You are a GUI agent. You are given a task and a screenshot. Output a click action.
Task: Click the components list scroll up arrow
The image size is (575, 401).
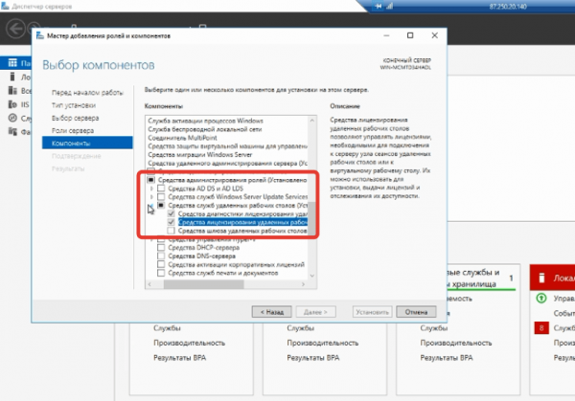click(x=312, y=121)
